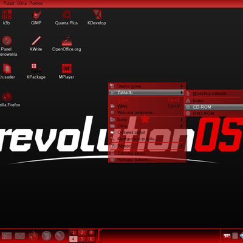Viewport: 243px width, 243px height.
Task: Select Odśwież pulpit in the context menu
Action: pyautogui.click(x=147, y=132)
